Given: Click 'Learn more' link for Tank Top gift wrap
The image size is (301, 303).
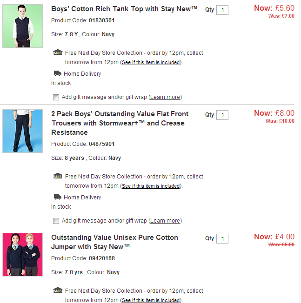Looking at the screenshot, I should point(165,97).
